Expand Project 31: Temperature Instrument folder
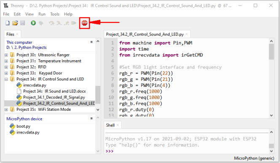The width and height of the screenshot is (280, 163). [x=6, y=61]
